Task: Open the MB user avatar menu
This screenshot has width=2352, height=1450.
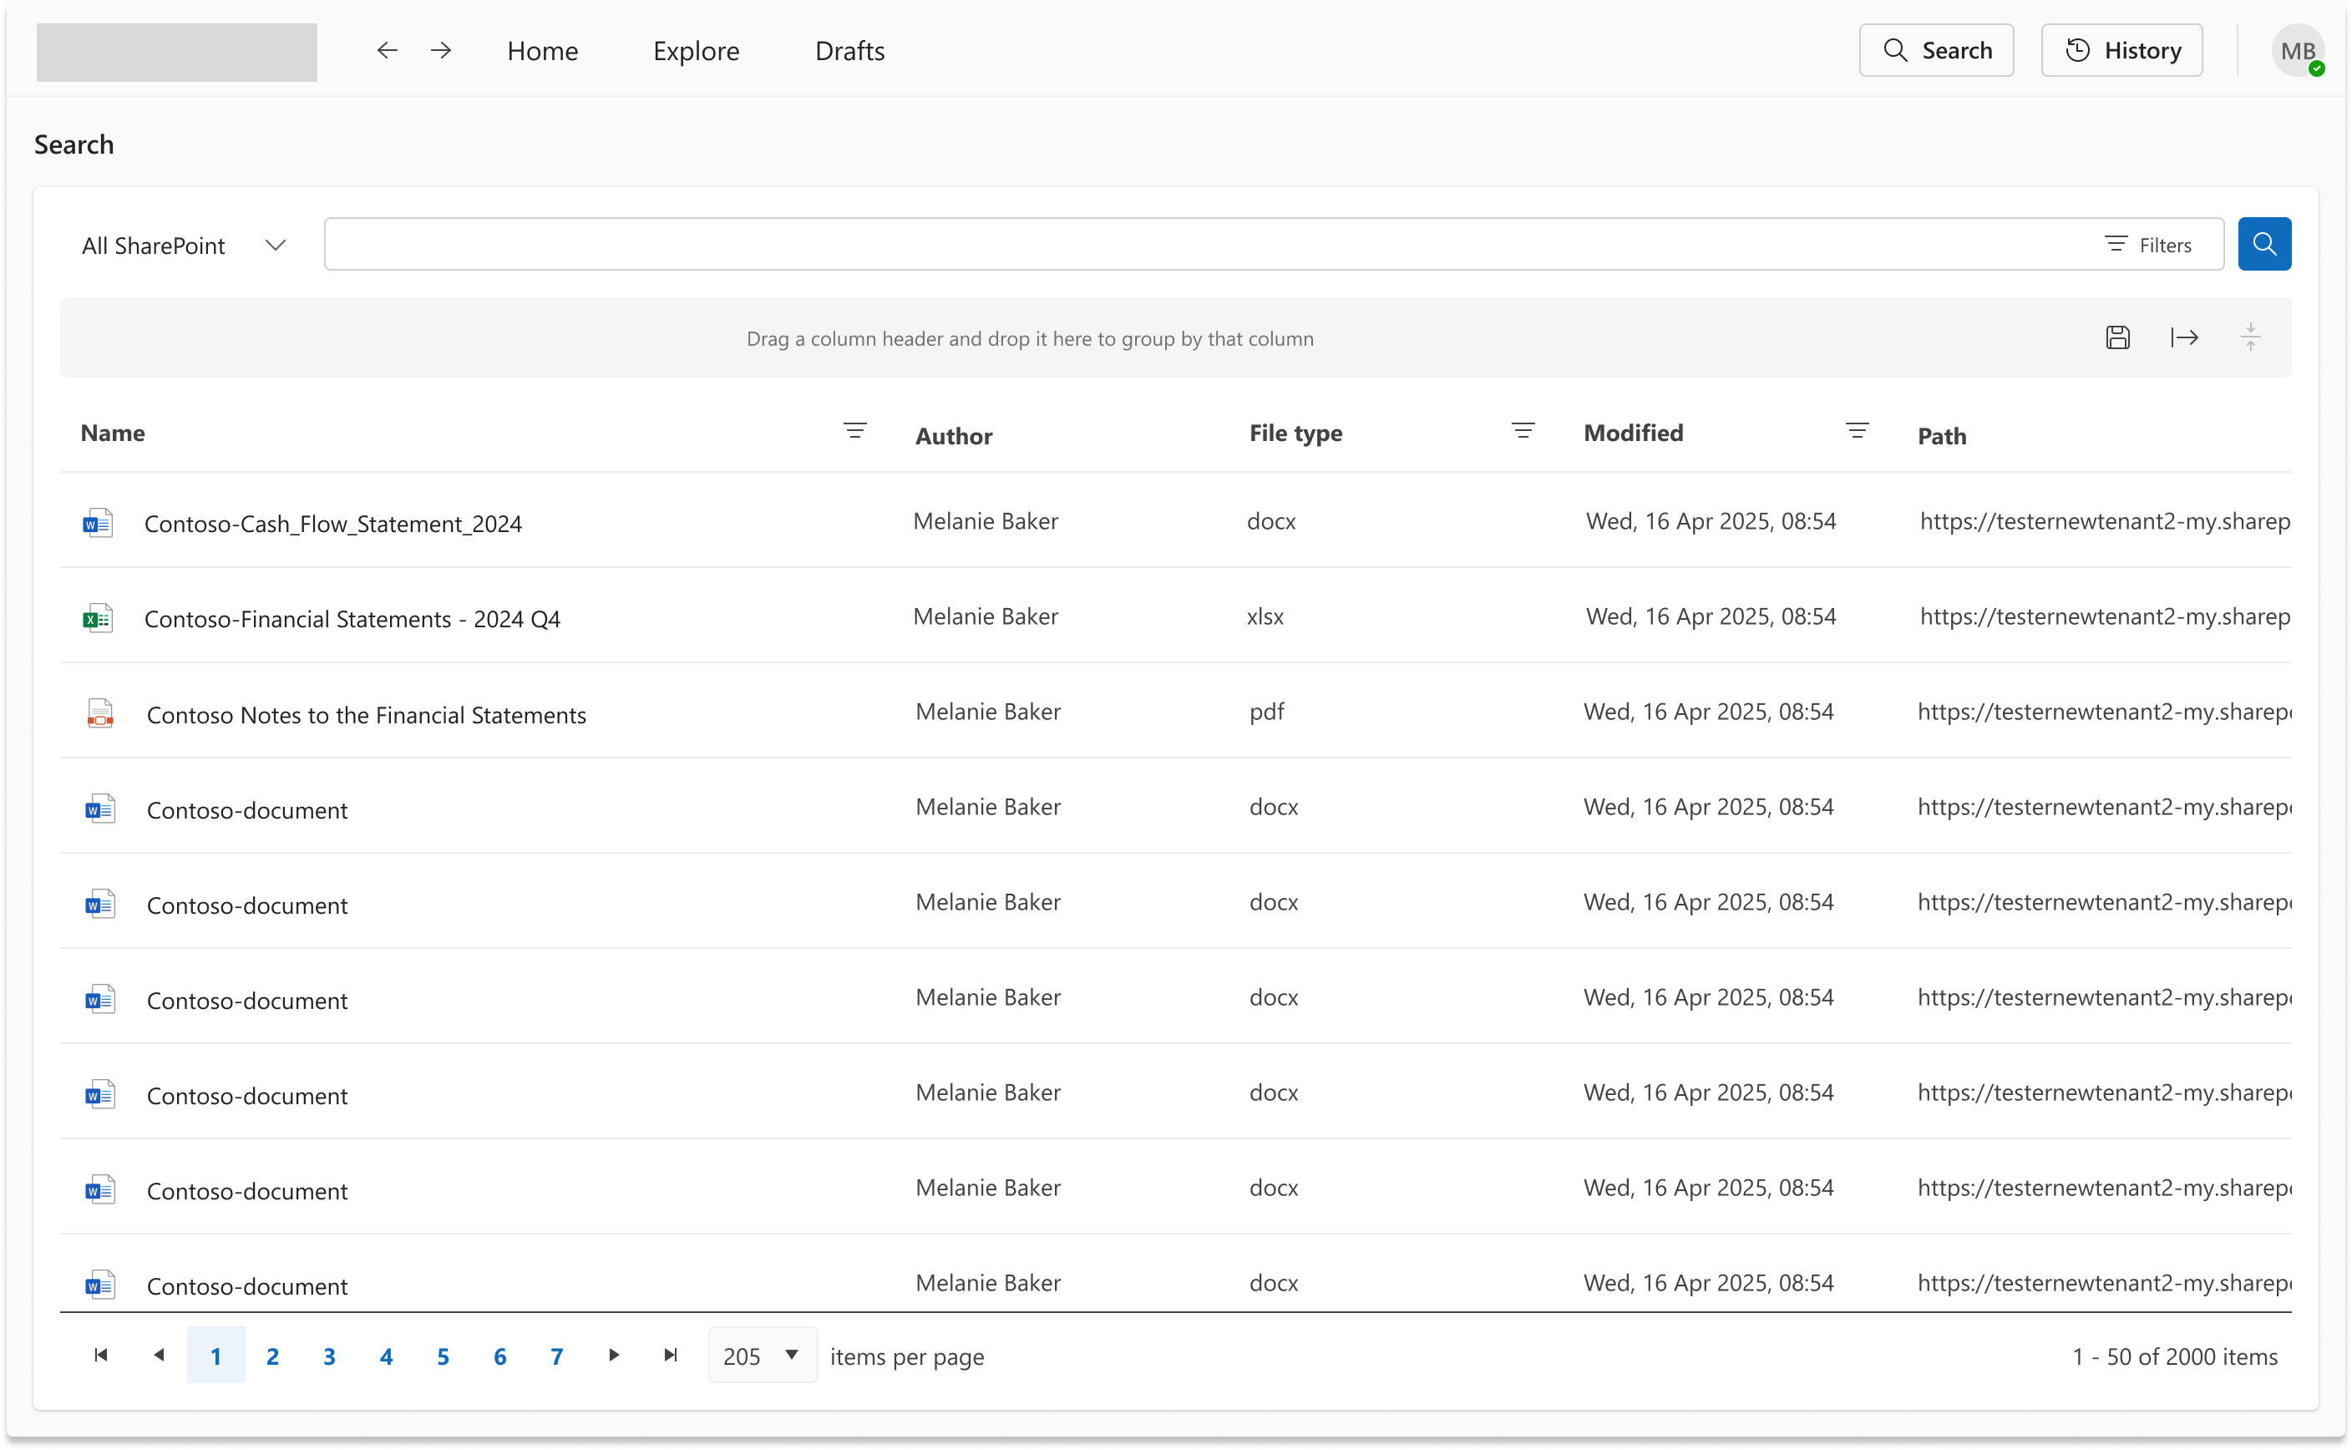Action: pyautogui.click(x=2298, y=51)
